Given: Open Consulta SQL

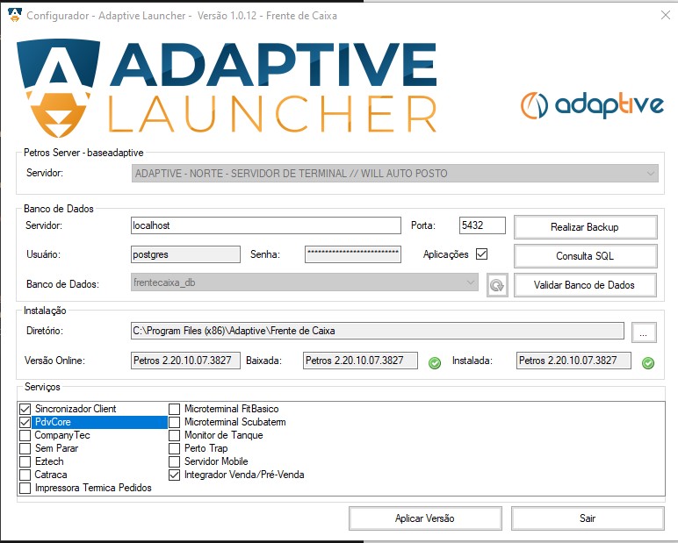Looking at the screenshot, I should [585, 256].
